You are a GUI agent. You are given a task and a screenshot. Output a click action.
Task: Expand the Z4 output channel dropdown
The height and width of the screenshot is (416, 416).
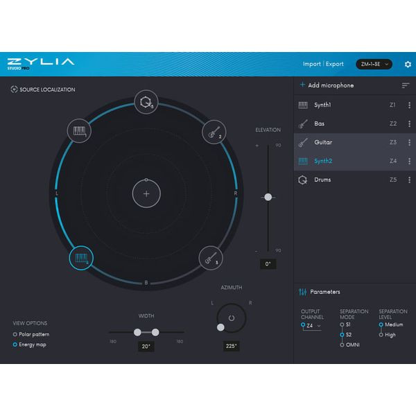click(311, 325)
